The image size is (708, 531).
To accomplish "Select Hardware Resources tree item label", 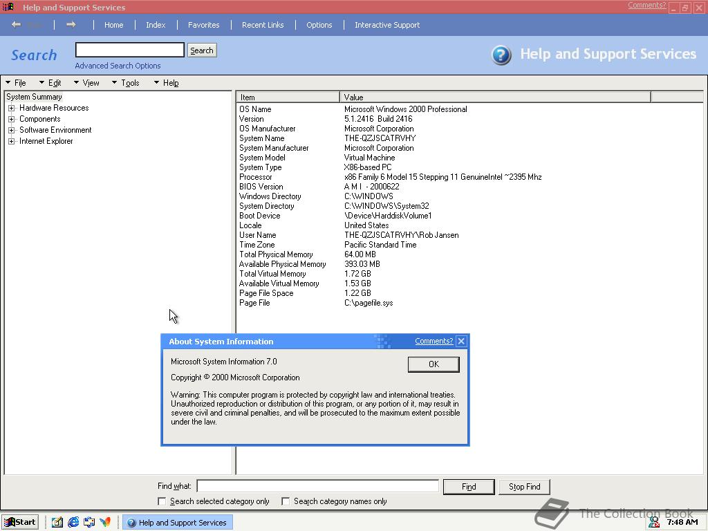I will point(54,108).
